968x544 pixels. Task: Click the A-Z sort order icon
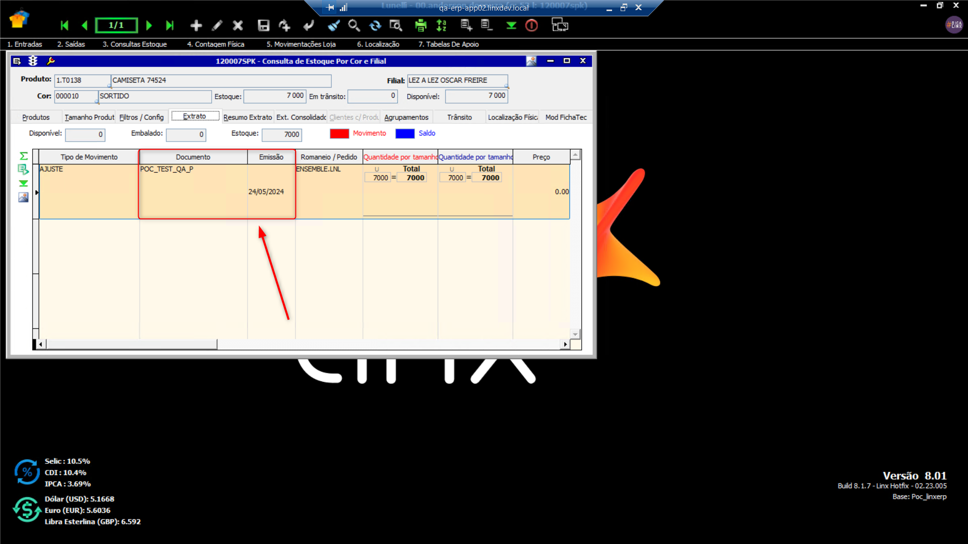442,25
